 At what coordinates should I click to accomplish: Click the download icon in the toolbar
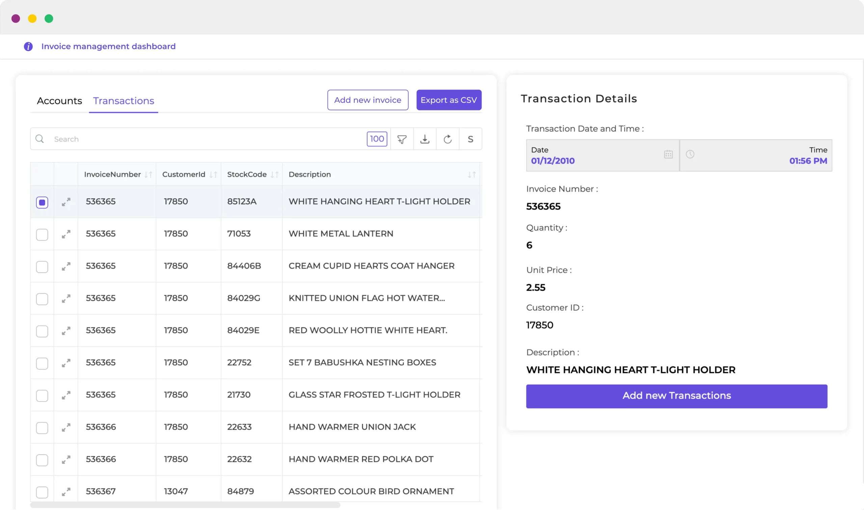click(425, 139)
